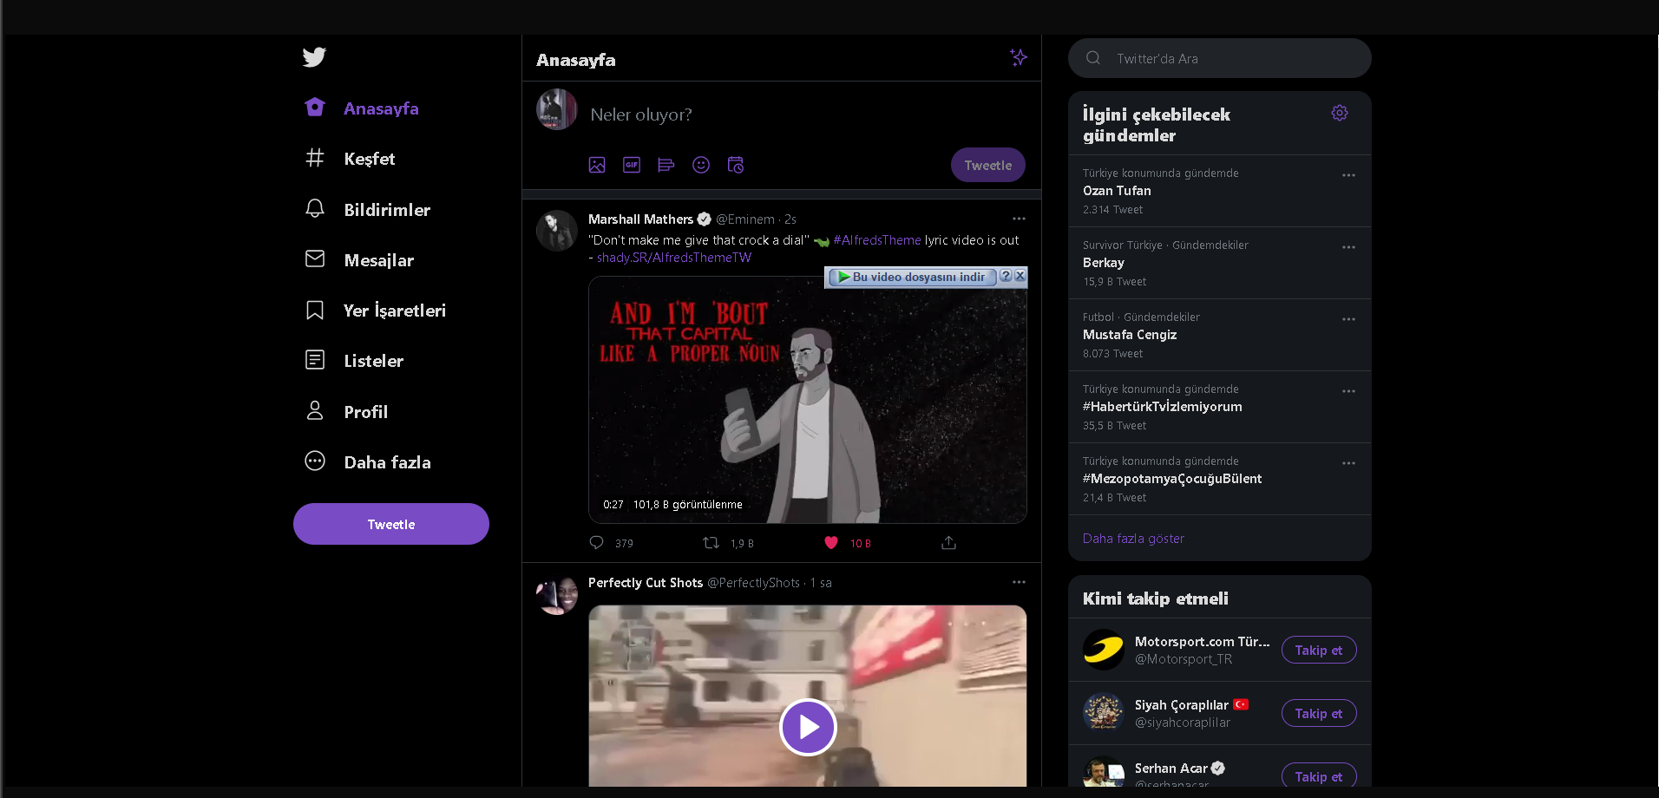Open the Mesajlar envelope icon
Screen dimensions: 1659x798
(315, 259)
